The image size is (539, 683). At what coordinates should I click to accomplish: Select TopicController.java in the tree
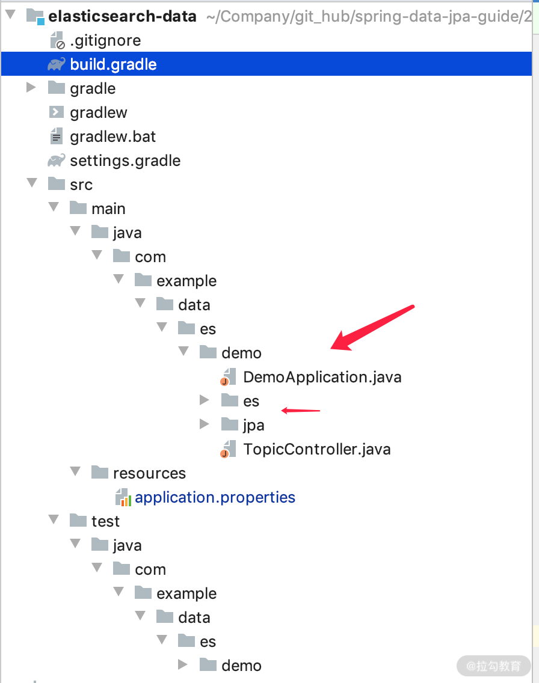(x=316, y=449)
